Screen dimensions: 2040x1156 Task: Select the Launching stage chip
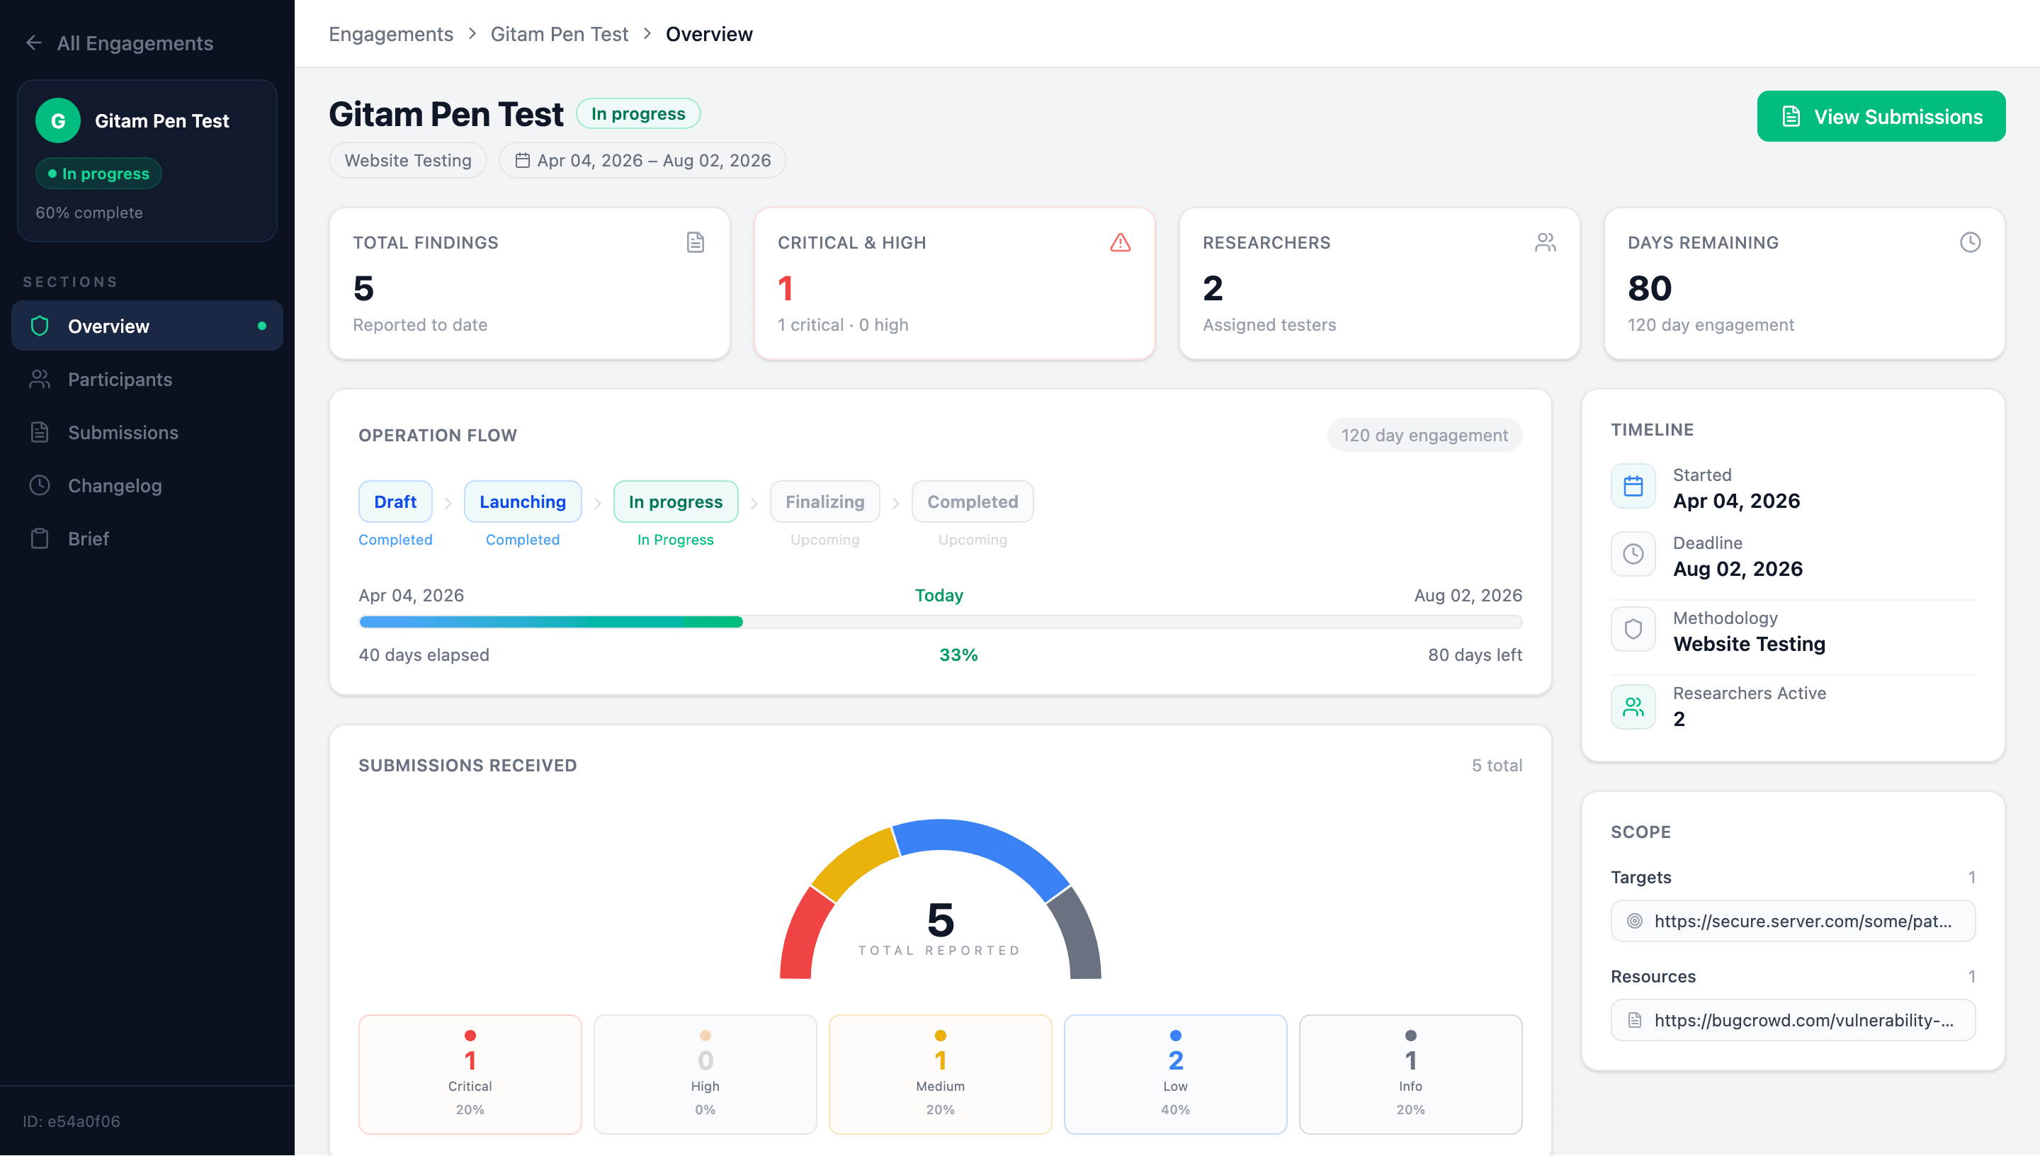(522, 501)
